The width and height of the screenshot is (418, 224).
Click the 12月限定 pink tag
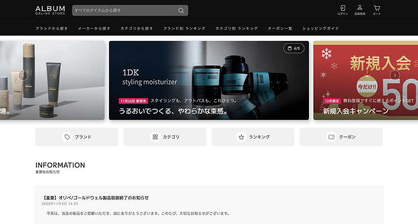pos(332,101)
